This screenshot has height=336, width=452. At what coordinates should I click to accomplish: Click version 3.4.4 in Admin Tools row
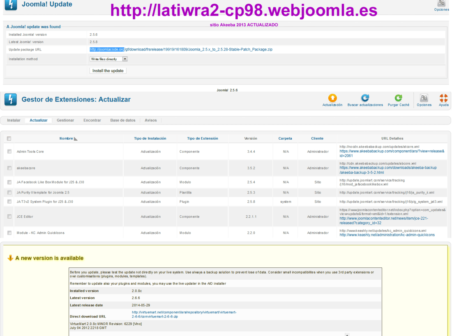pos(251,152)
